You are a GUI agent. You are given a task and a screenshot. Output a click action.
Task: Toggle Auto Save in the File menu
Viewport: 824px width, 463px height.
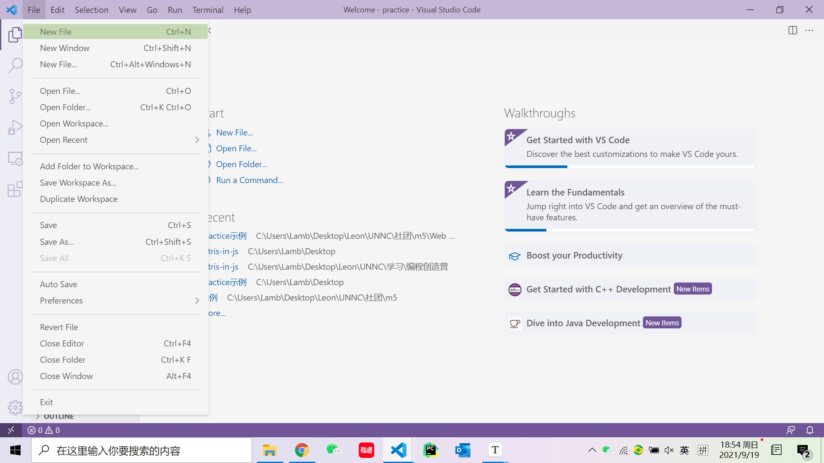tap(58, 284)
